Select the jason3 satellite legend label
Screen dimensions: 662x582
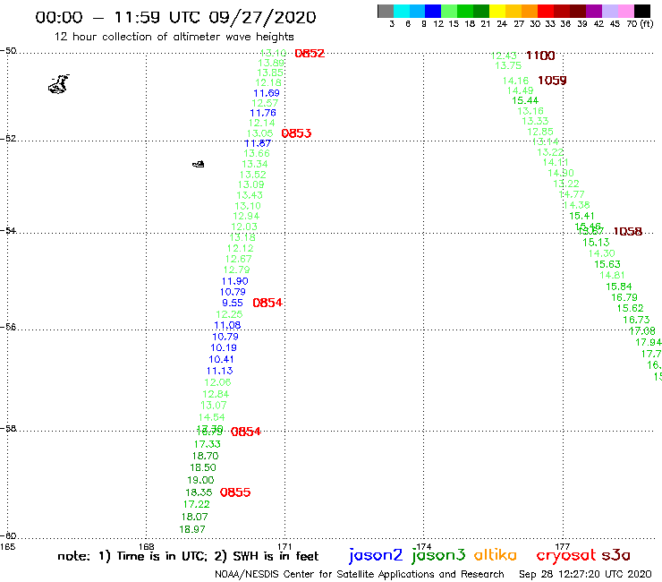click(x=437, y=556)
